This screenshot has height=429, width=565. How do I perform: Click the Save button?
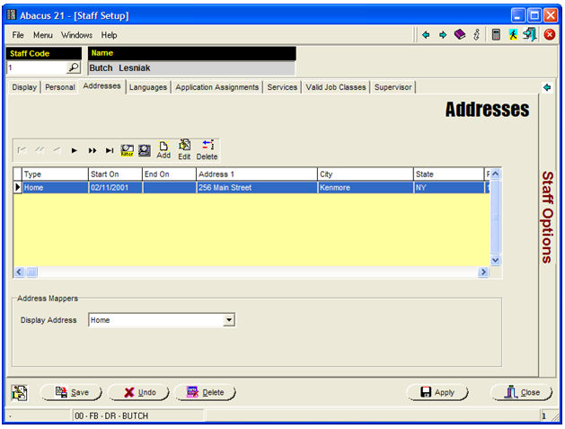point(72,392)
